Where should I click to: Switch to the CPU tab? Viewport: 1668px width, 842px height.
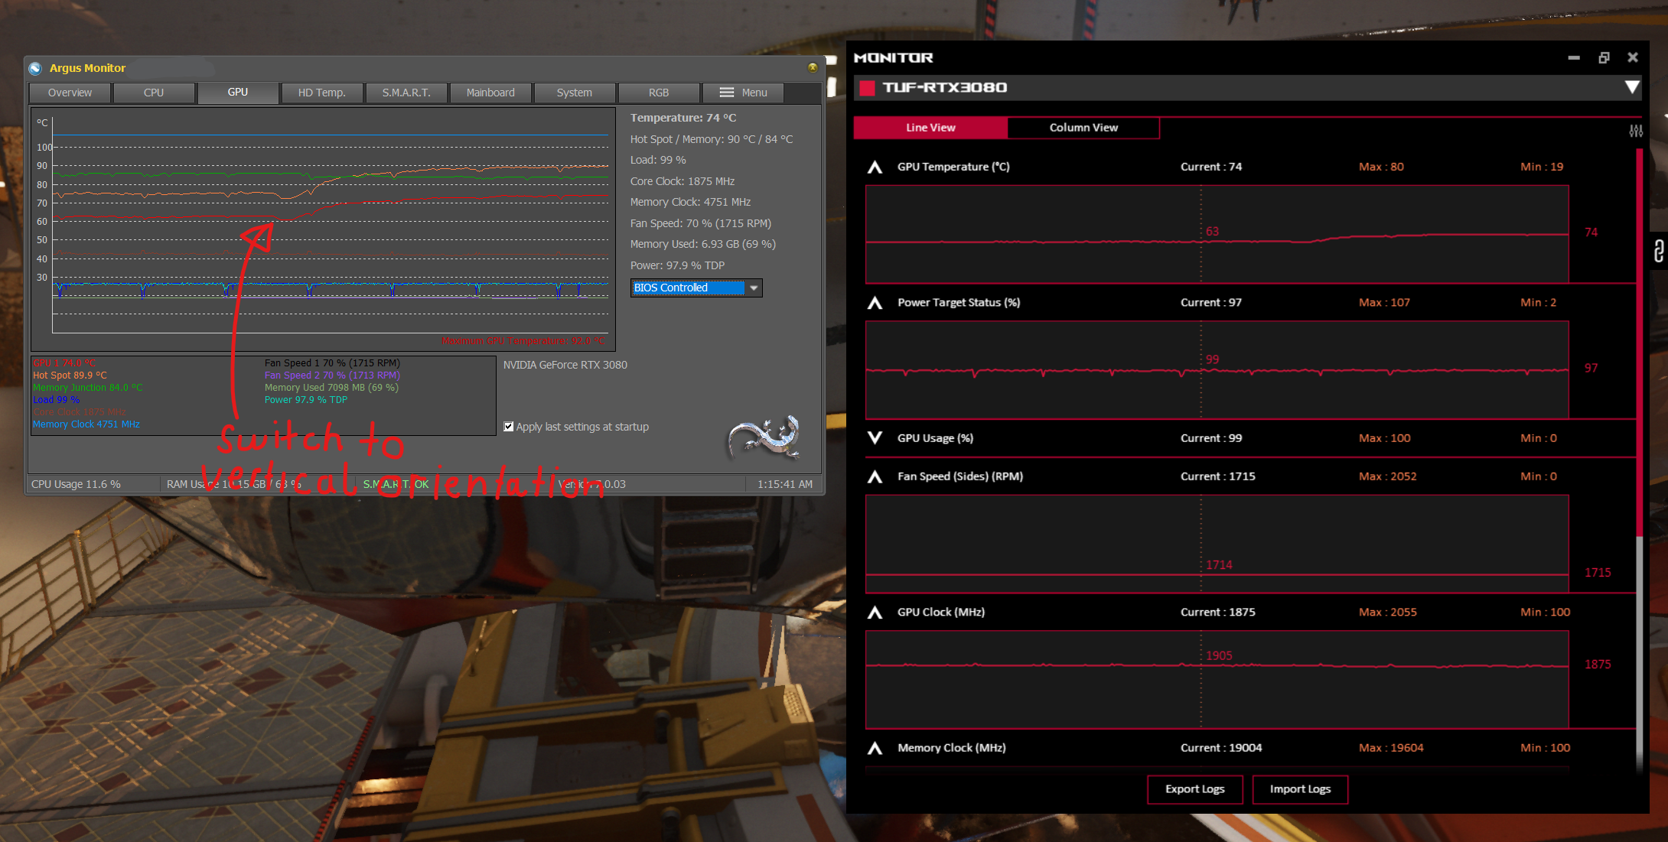pos(154,93)
